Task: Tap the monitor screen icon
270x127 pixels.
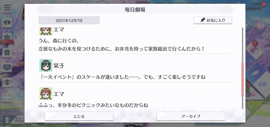Action: click(7, 68)
